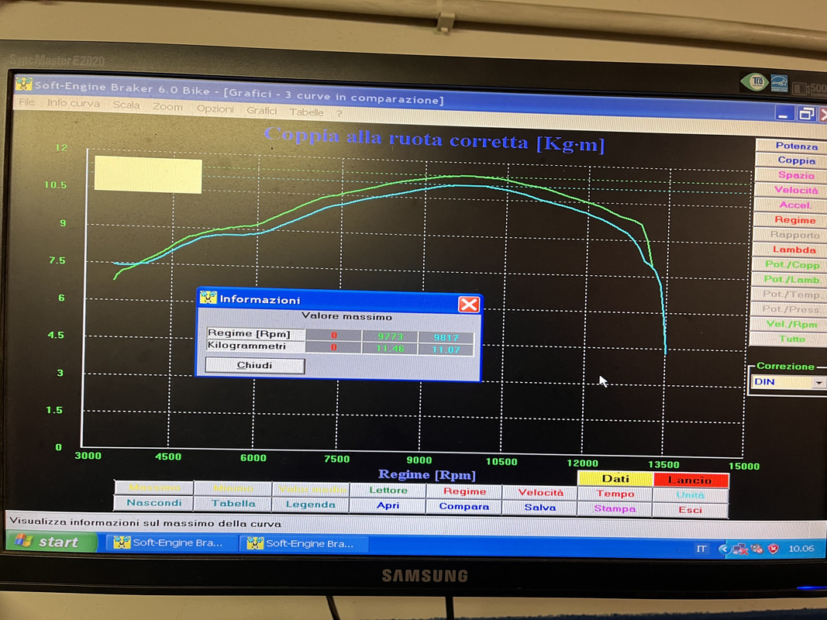Click the Valor medio button
827x620 pixels.
click(311, 490)
